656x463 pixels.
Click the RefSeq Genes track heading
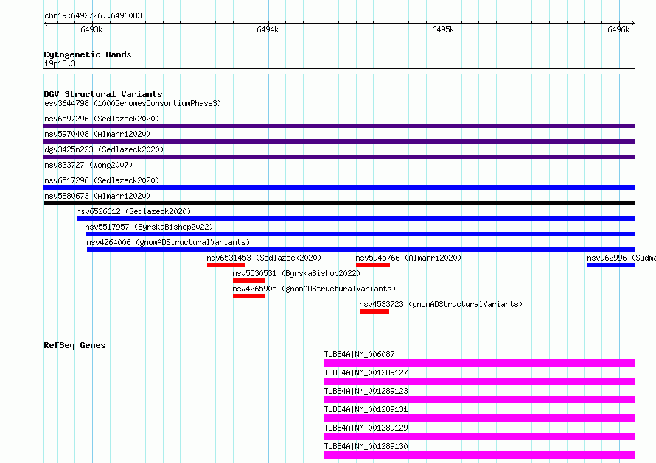(74, 345)
